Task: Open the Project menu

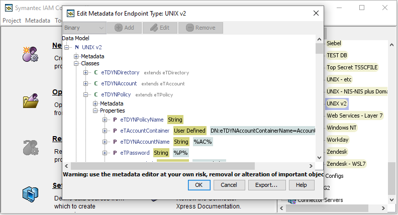Action: click(12, 21)
